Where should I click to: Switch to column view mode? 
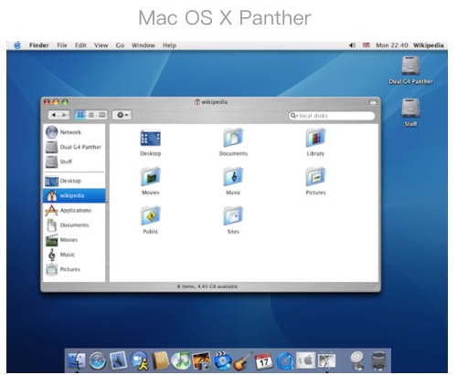(x=102, y=115)
